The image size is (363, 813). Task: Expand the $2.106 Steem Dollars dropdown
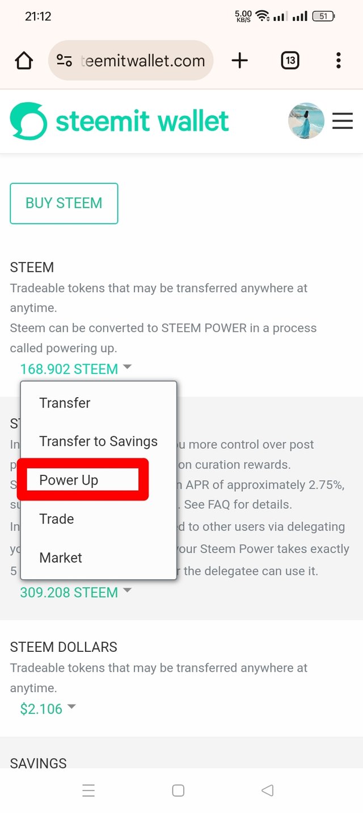point(48,709)
